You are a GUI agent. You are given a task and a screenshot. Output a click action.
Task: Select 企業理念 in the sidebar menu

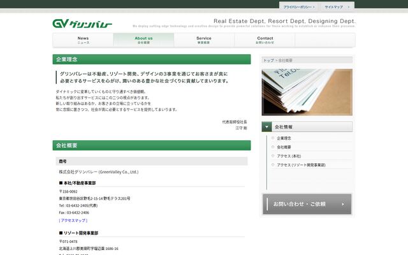pyautogui.click(x=284, y=138)
